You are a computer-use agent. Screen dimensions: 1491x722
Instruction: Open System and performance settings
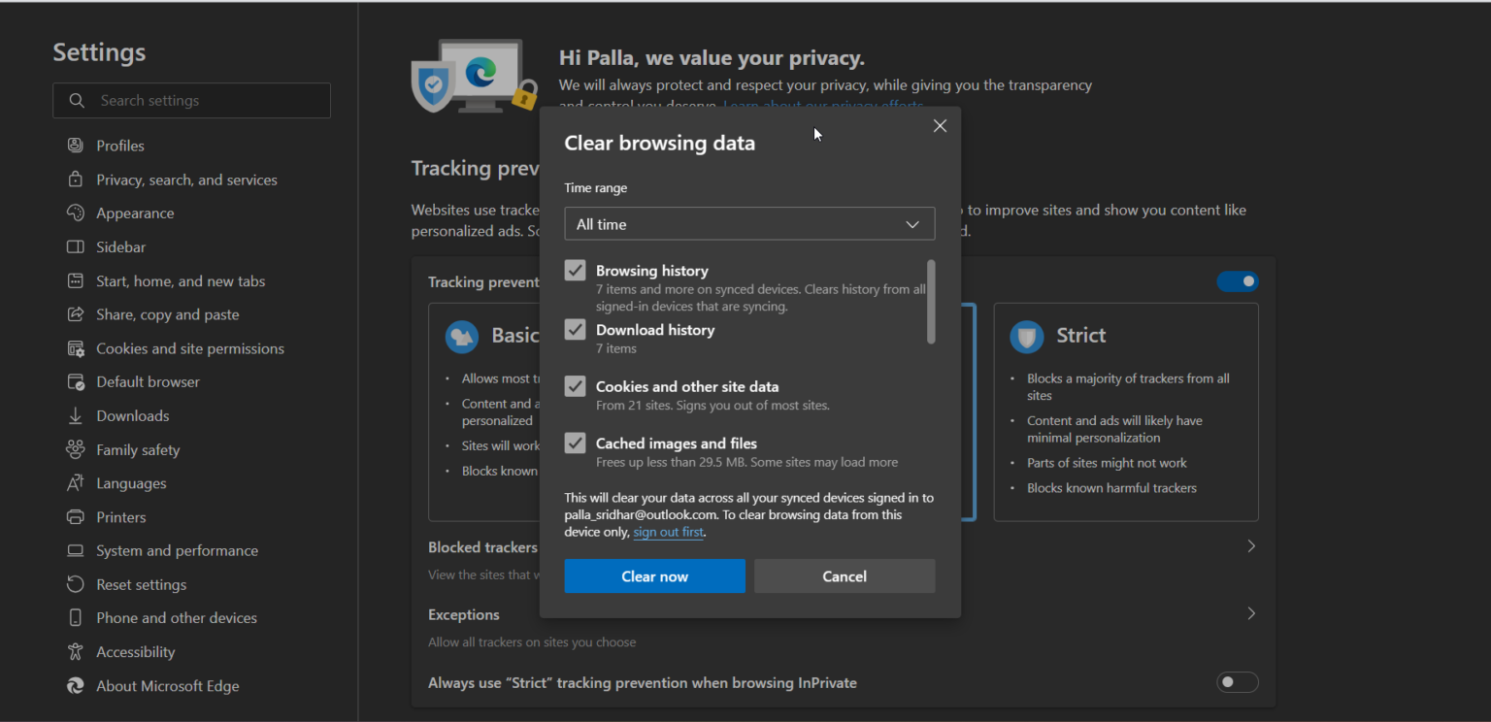pyautogui.click(x=177, y=550)
